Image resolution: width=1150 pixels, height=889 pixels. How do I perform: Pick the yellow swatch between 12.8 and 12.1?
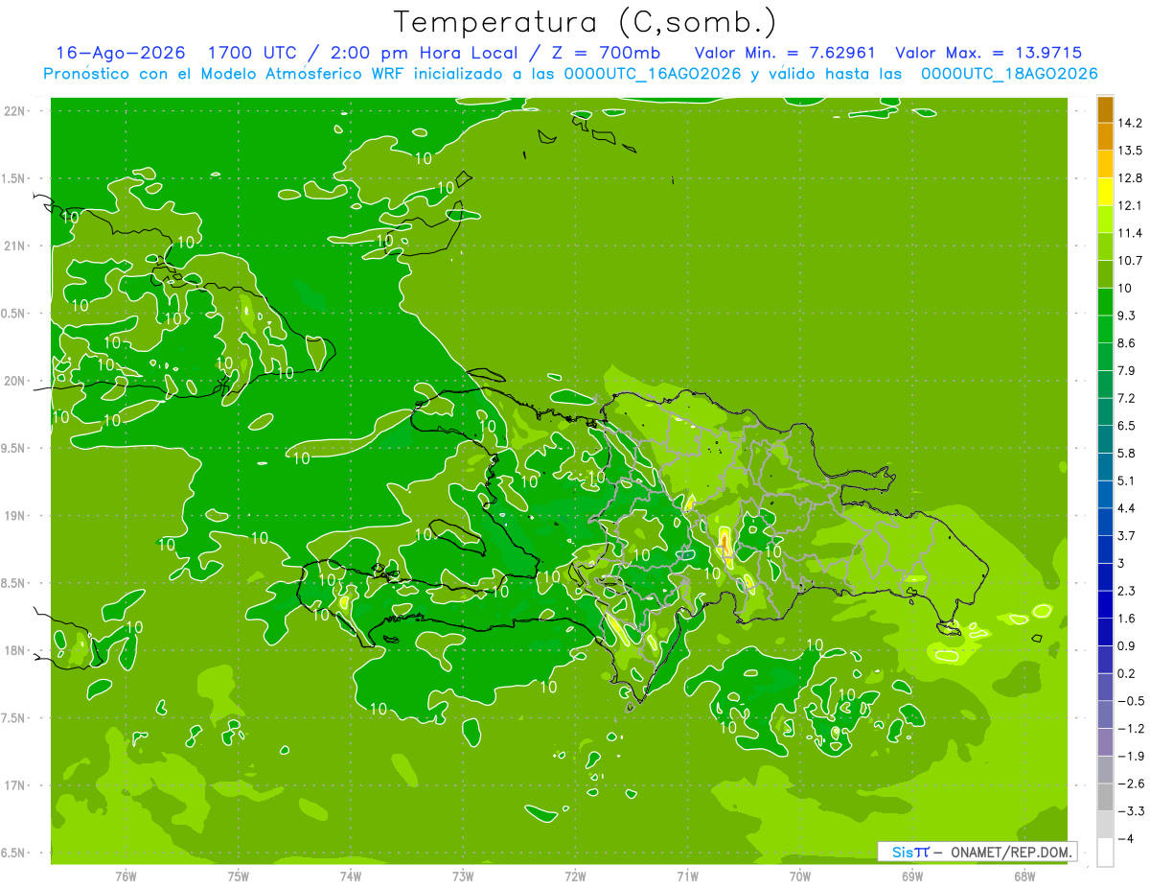click(1105, 192)
